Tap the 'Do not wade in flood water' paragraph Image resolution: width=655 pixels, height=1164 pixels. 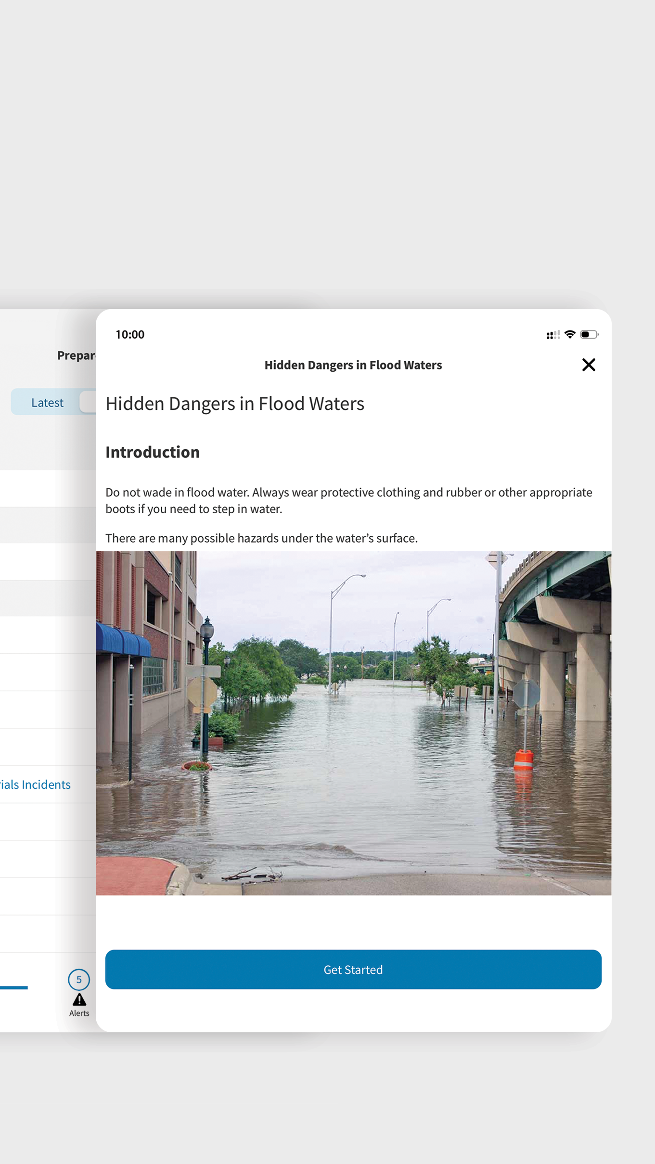(349, 500)
